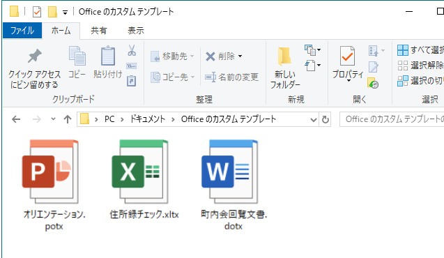Expand the chevron after ドキュメント breadcrumb

click(173, 119)
